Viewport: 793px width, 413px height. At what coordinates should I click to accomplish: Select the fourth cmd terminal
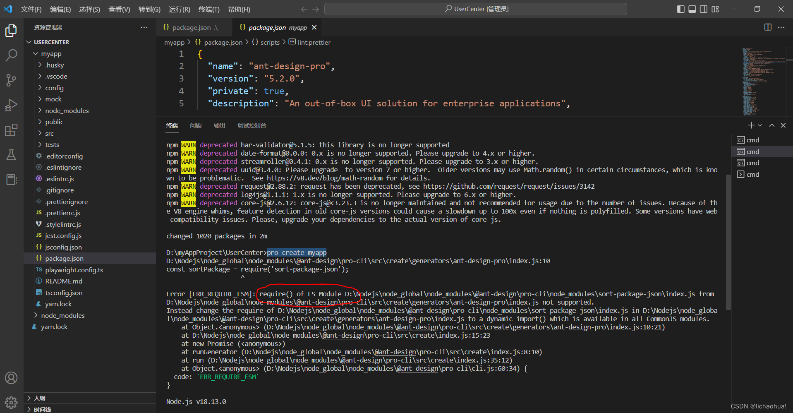tap(762, 174)
